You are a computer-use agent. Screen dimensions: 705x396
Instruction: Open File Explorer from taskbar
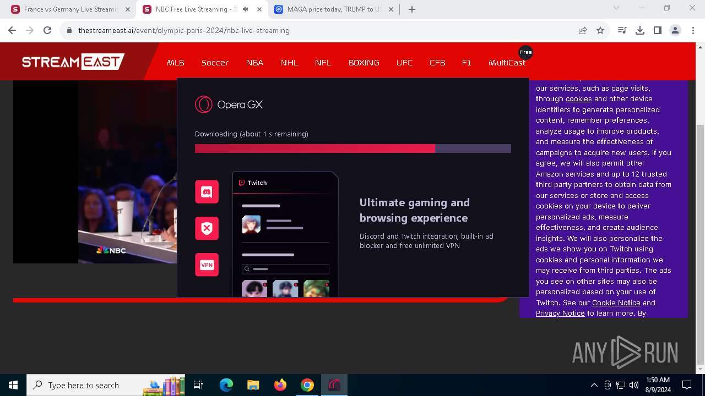pyautogui.click(x=253, y=385)
